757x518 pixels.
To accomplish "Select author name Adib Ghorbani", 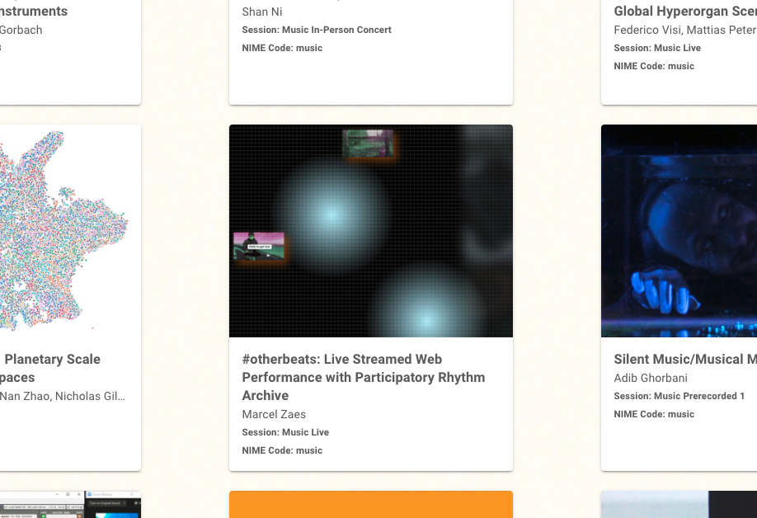I will click(x=651, y=378).
